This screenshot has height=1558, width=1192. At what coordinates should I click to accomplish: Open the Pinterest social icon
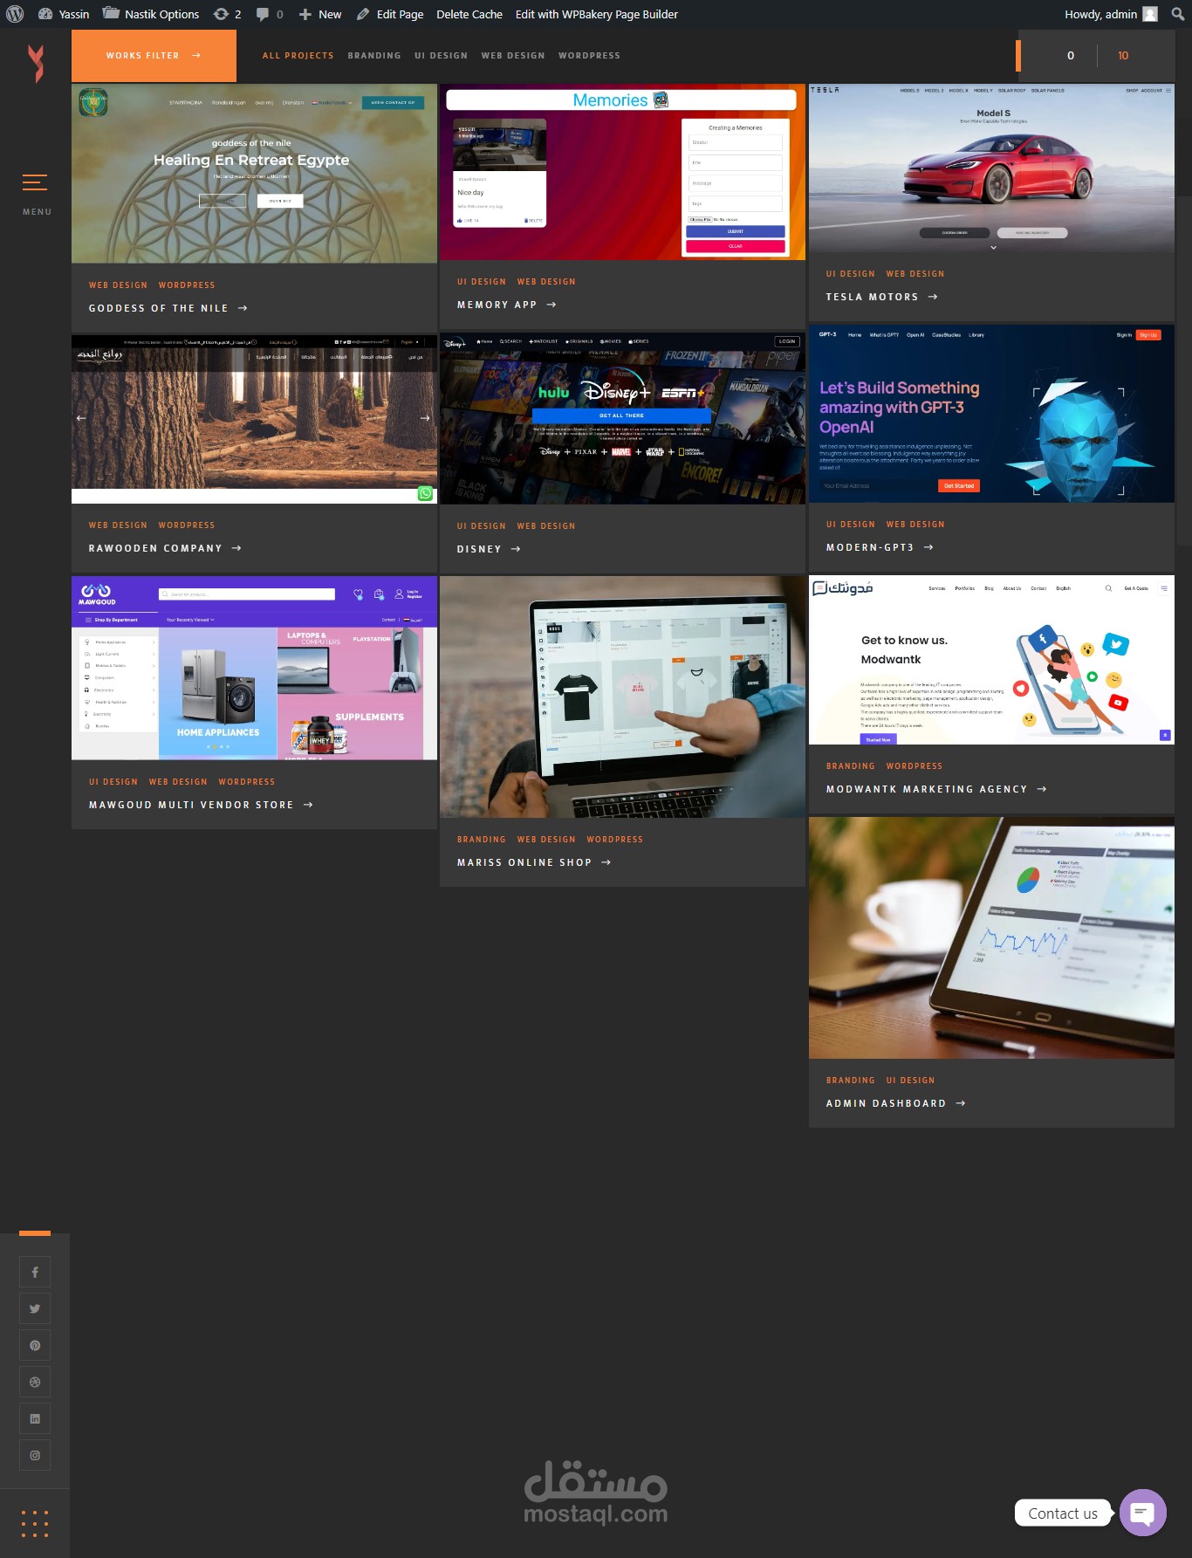click(35, 1345)
